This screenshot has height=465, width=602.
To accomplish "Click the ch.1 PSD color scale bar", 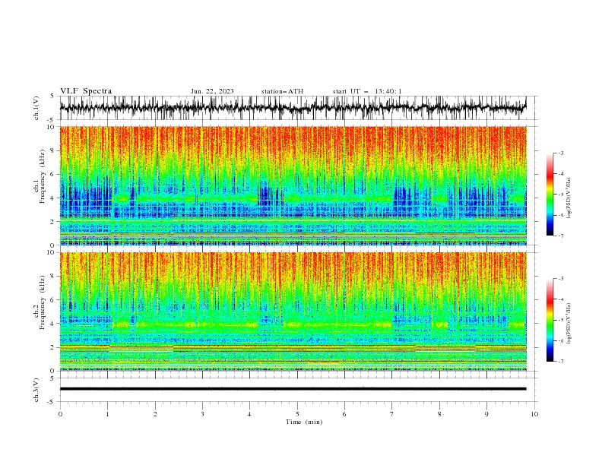I will pyautogui.click(x=550, y=195).
